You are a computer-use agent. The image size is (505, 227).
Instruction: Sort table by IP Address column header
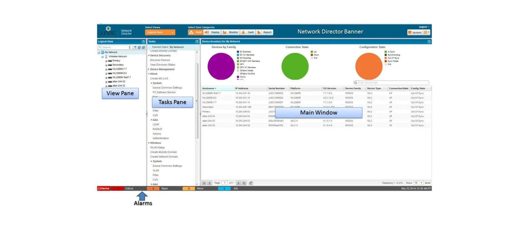point(251,88)
